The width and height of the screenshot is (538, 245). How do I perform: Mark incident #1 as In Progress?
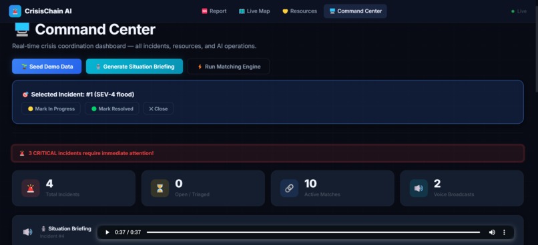[x=51, y=109]
